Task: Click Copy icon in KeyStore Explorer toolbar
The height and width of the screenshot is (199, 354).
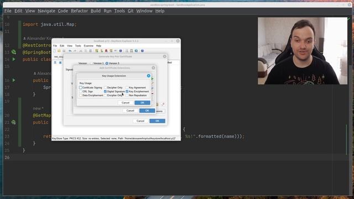Action: click(86, 51)
